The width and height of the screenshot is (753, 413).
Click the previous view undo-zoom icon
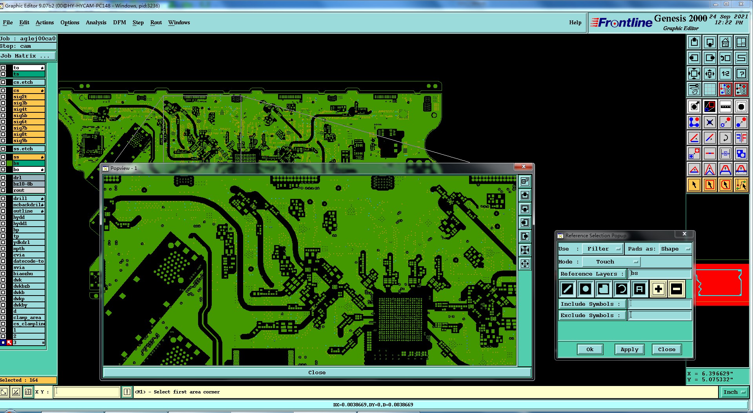tap(726, 58)
